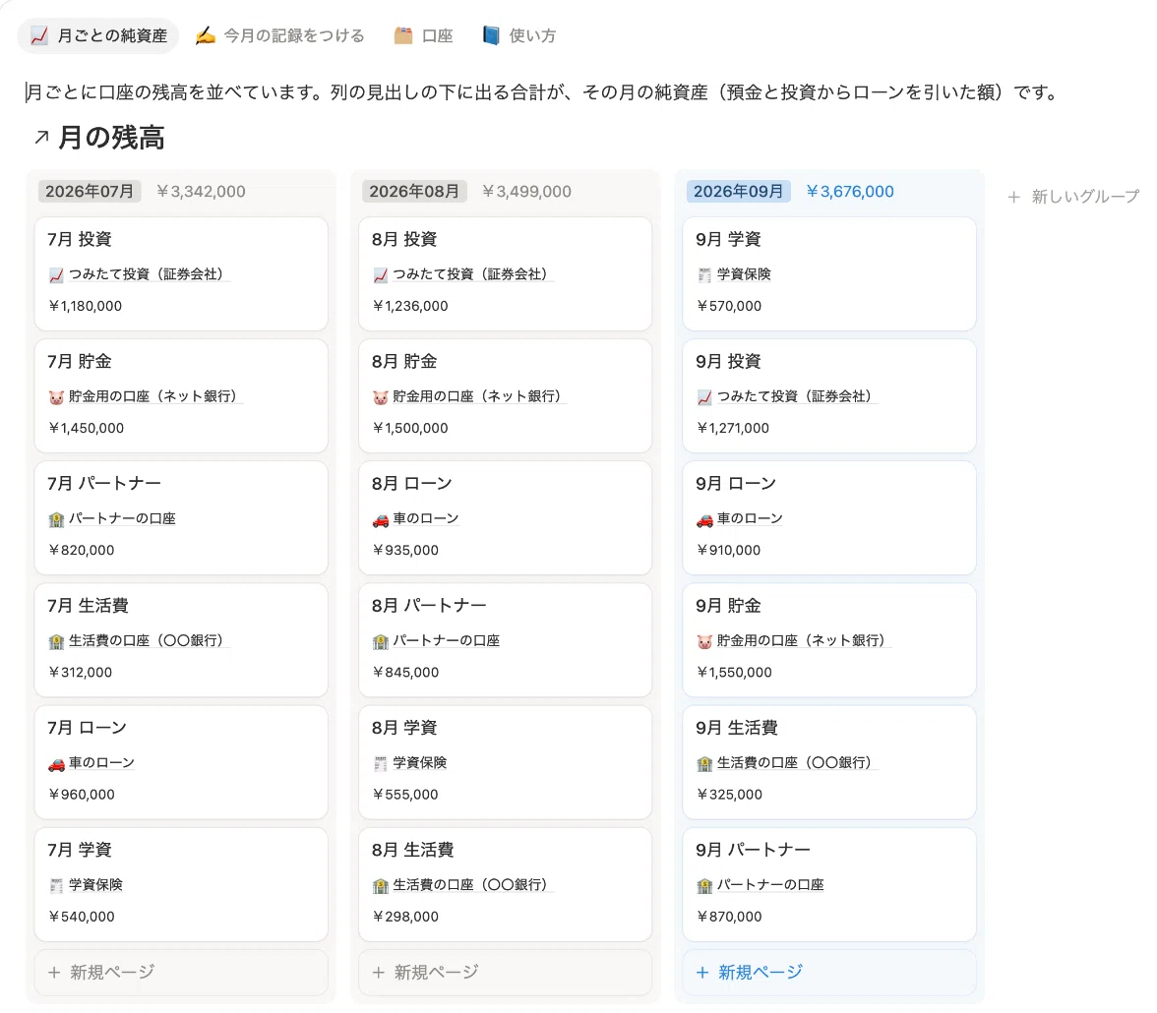Click the chart icon in 7月 投資 card
The height and width of the screenshot is (1013, 1157).
56,275
